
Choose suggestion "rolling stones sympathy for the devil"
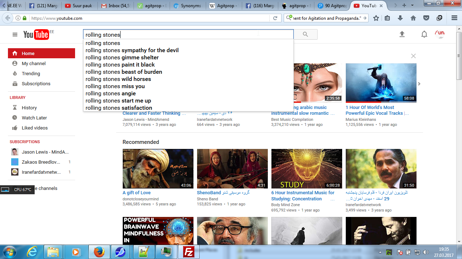pyautogui.click(x=188, y=50)
